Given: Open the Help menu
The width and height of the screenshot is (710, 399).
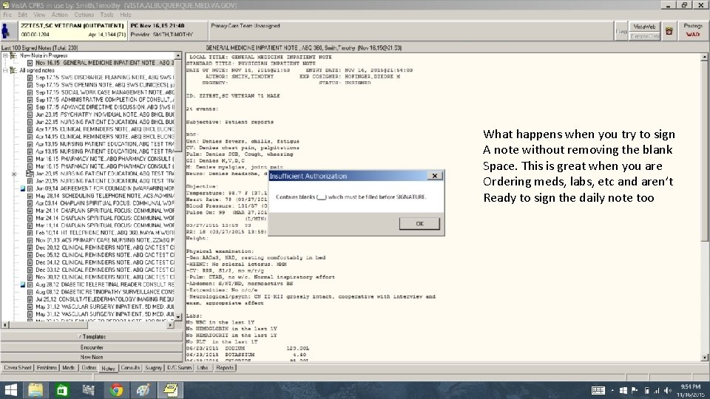Looking at the screenshot, I should pos(126,15).
